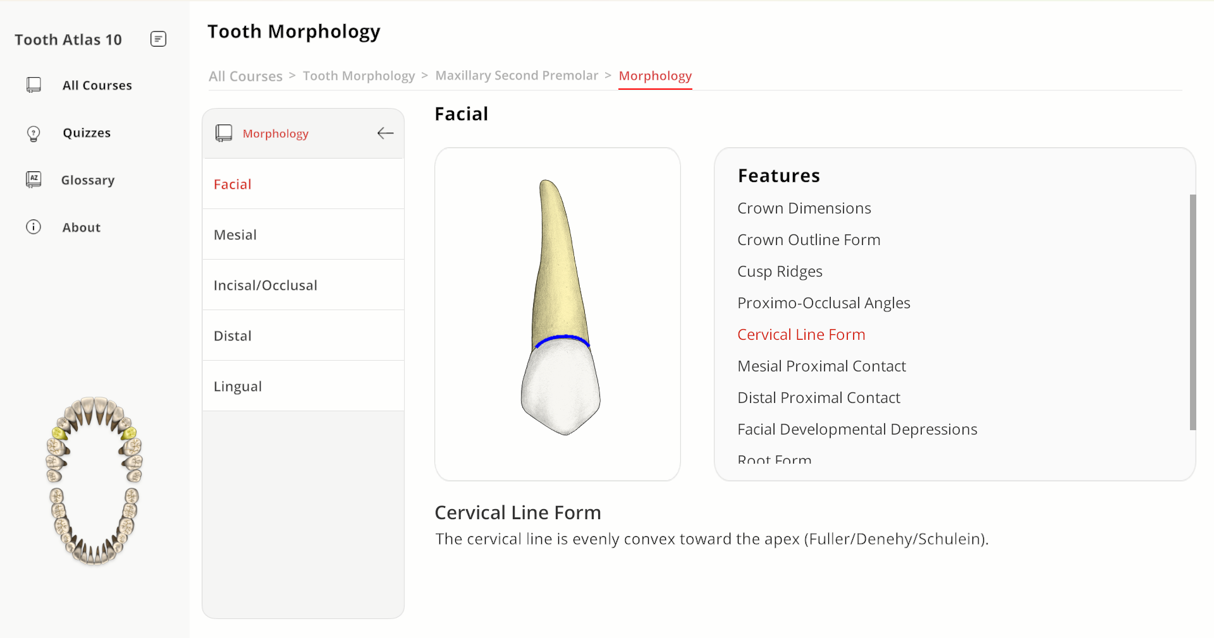This screenshot has height=638, width=1214.
Task: Open Tooth Morphology breadcrumb link
Action: pos(359,76)
